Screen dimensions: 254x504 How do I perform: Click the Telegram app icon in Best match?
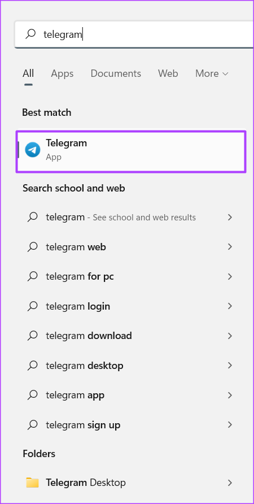[x=33, y=150]
